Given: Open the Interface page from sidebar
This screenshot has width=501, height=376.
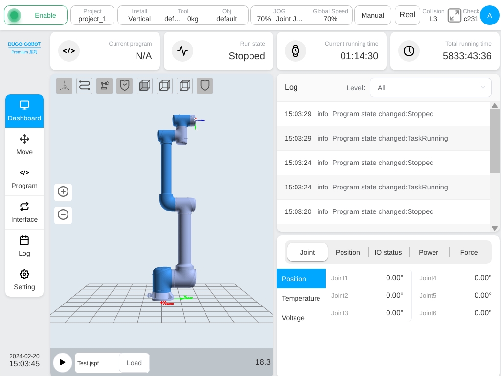Looking at the screenshot, I should [24, 212].
